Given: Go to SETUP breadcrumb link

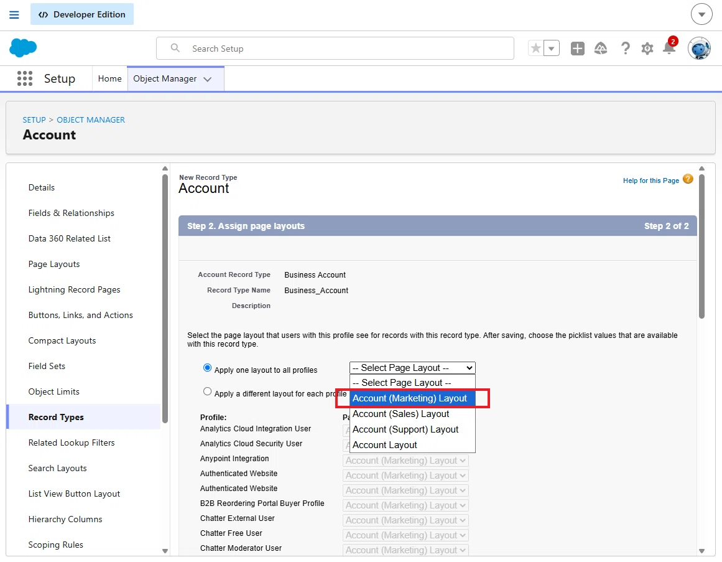Looking at the screenshot, I should (x=34, y=119).
